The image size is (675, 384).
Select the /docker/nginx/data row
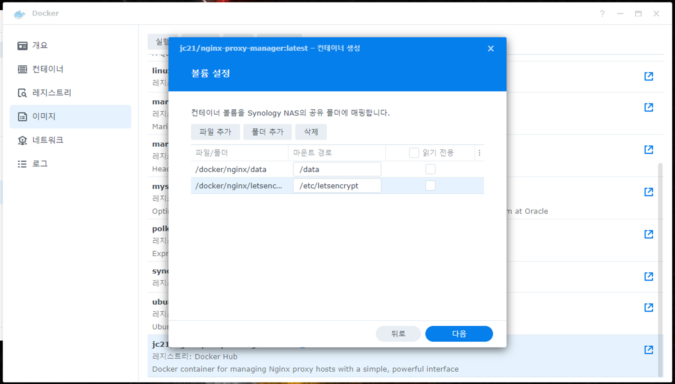coord(337,169)
